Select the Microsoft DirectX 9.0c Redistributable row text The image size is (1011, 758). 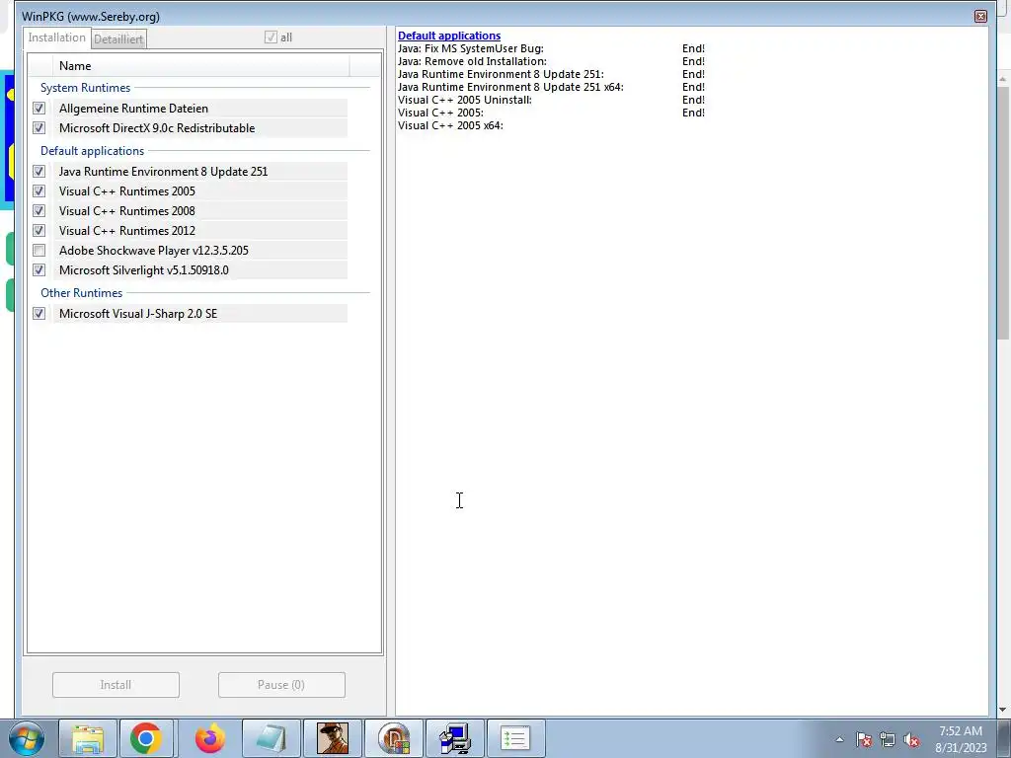(x=157, y=128)
